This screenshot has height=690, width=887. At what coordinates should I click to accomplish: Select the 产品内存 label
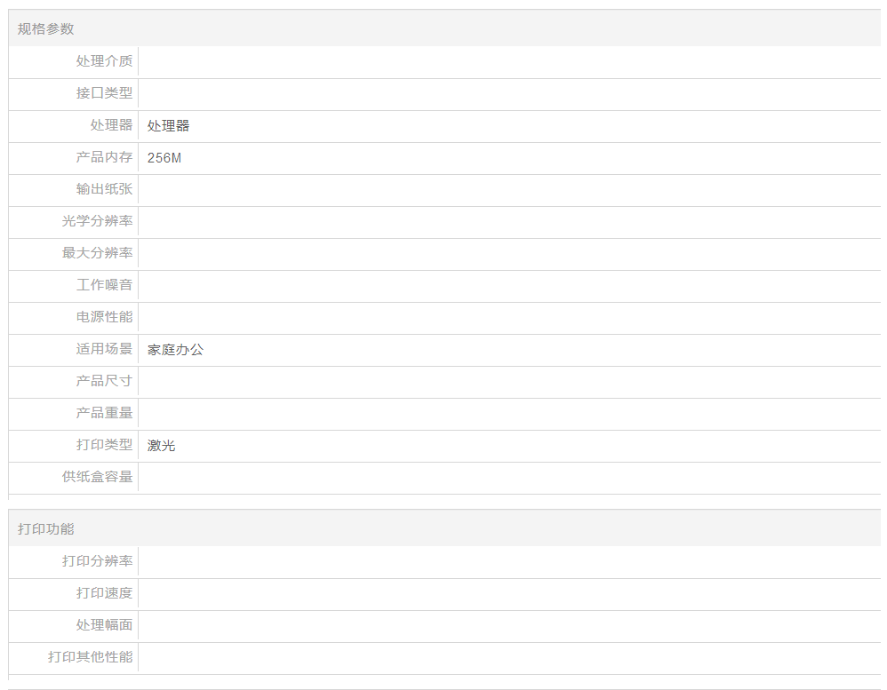click(104, 157)
